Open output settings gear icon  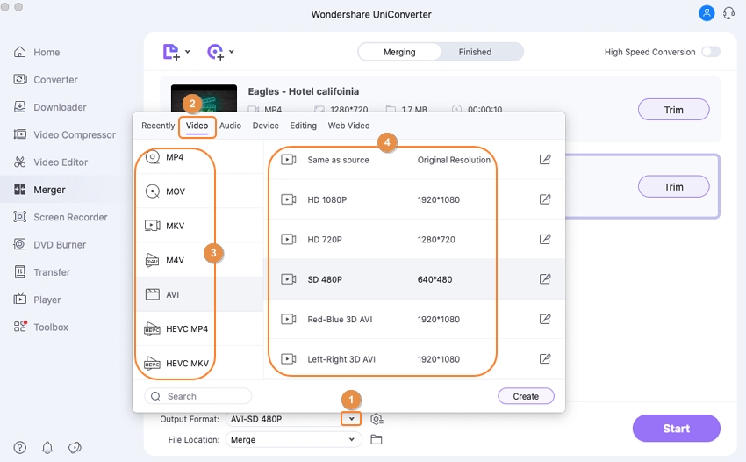[x=377, y=419]
